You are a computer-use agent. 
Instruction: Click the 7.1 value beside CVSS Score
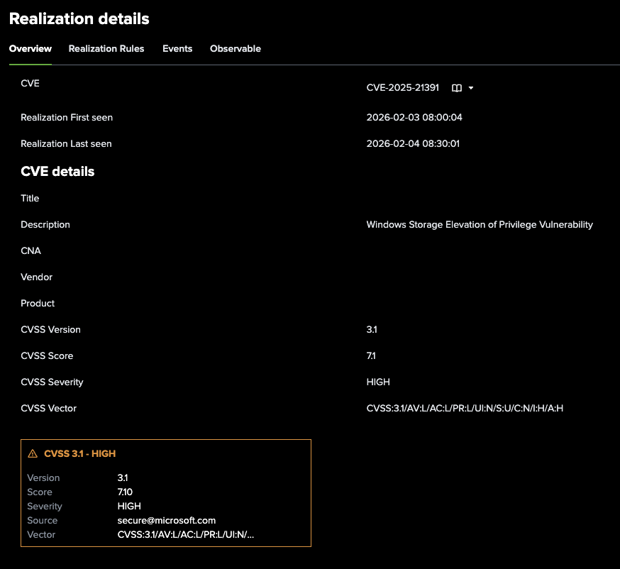pos(372,355)
